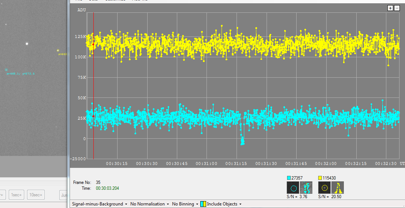Viewport: 405px width, 208px height.
Task: Click the yellow color square beside 115430
Action: [x=320, y=178]
